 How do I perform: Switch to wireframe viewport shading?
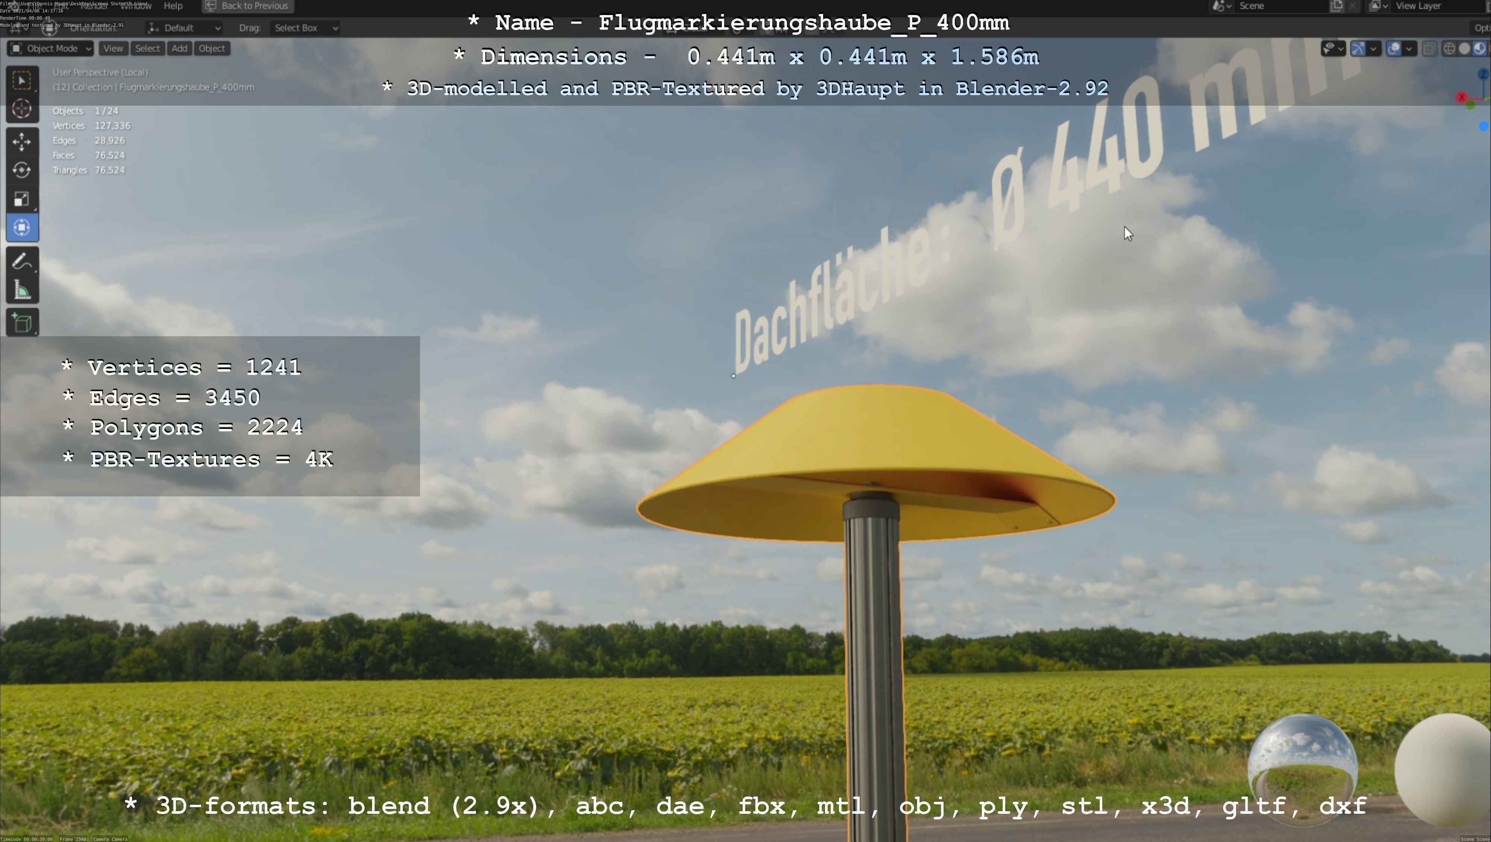(1449, 49)
